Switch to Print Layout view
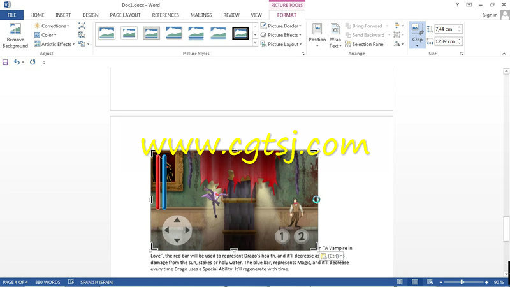Screen dimensions: 510x287 (415, 282)
